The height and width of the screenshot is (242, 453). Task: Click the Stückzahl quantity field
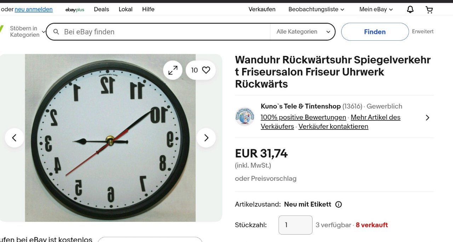point(296,225)
